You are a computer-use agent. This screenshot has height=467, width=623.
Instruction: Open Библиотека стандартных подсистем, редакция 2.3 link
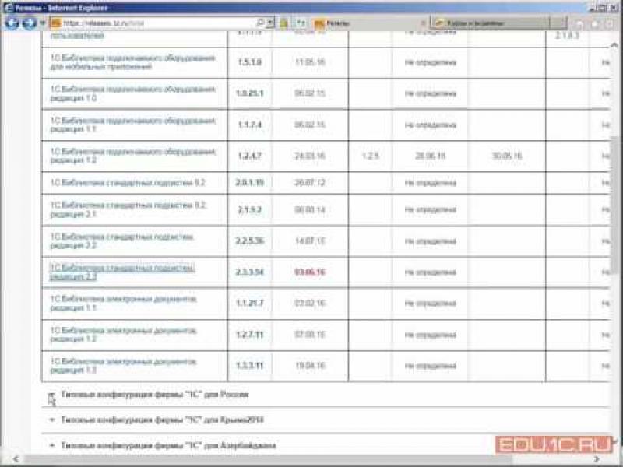coord(121,272)
